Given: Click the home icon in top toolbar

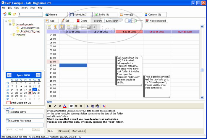Looking at the screenshot, I should click(x=5, y=14).
